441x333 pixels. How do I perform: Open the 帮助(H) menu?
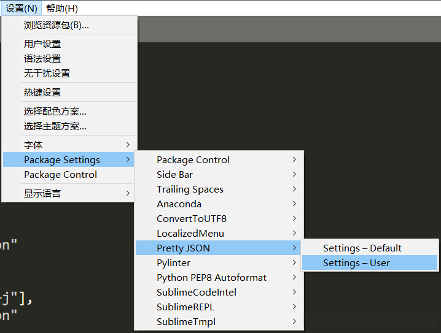pyautogui.click(x=62, y=9)
